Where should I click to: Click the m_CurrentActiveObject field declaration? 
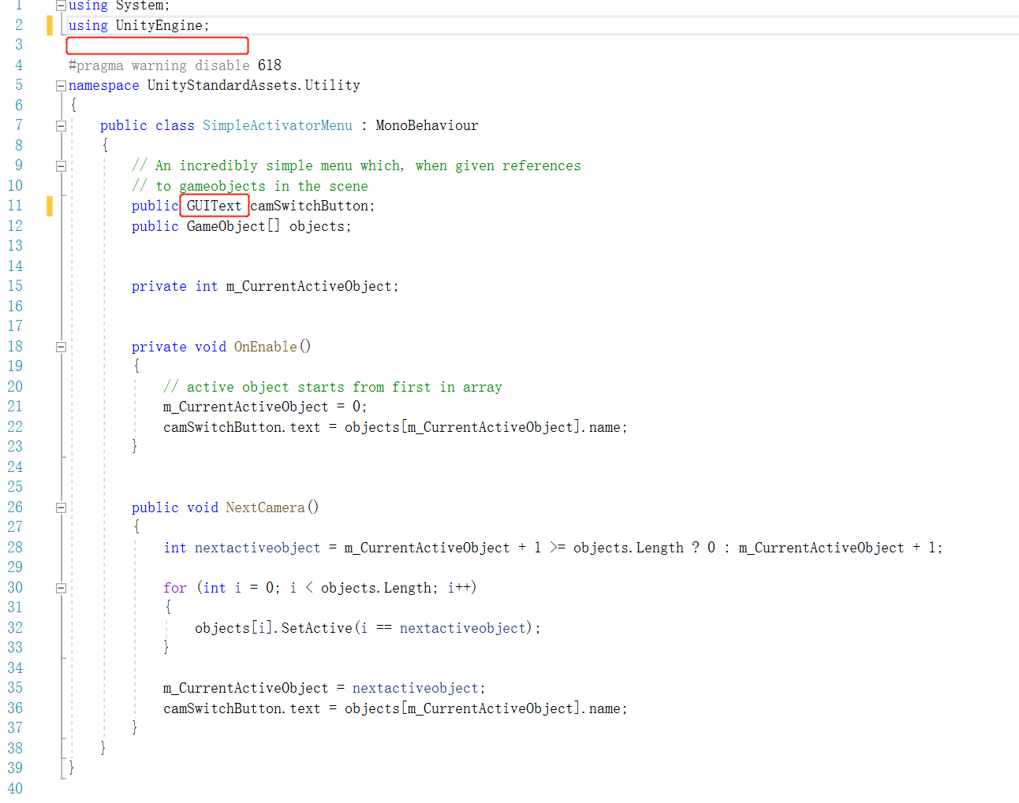tap(310, 285)
